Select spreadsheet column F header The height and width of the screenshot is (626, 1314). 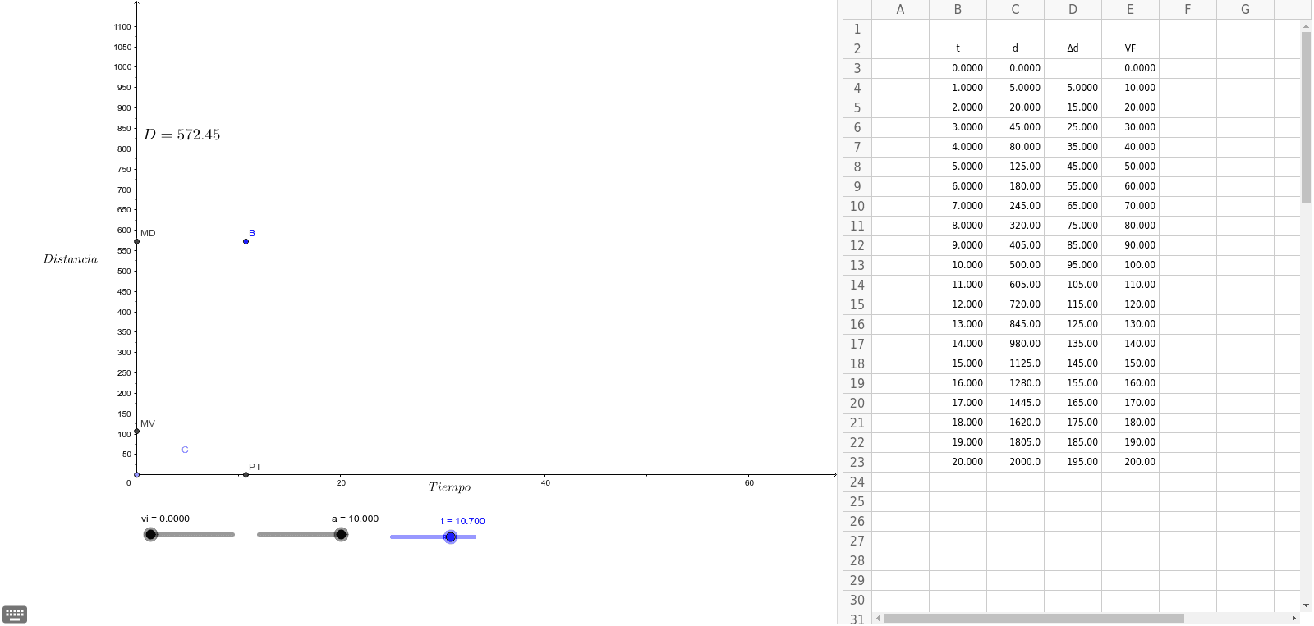coord(1188,10)
